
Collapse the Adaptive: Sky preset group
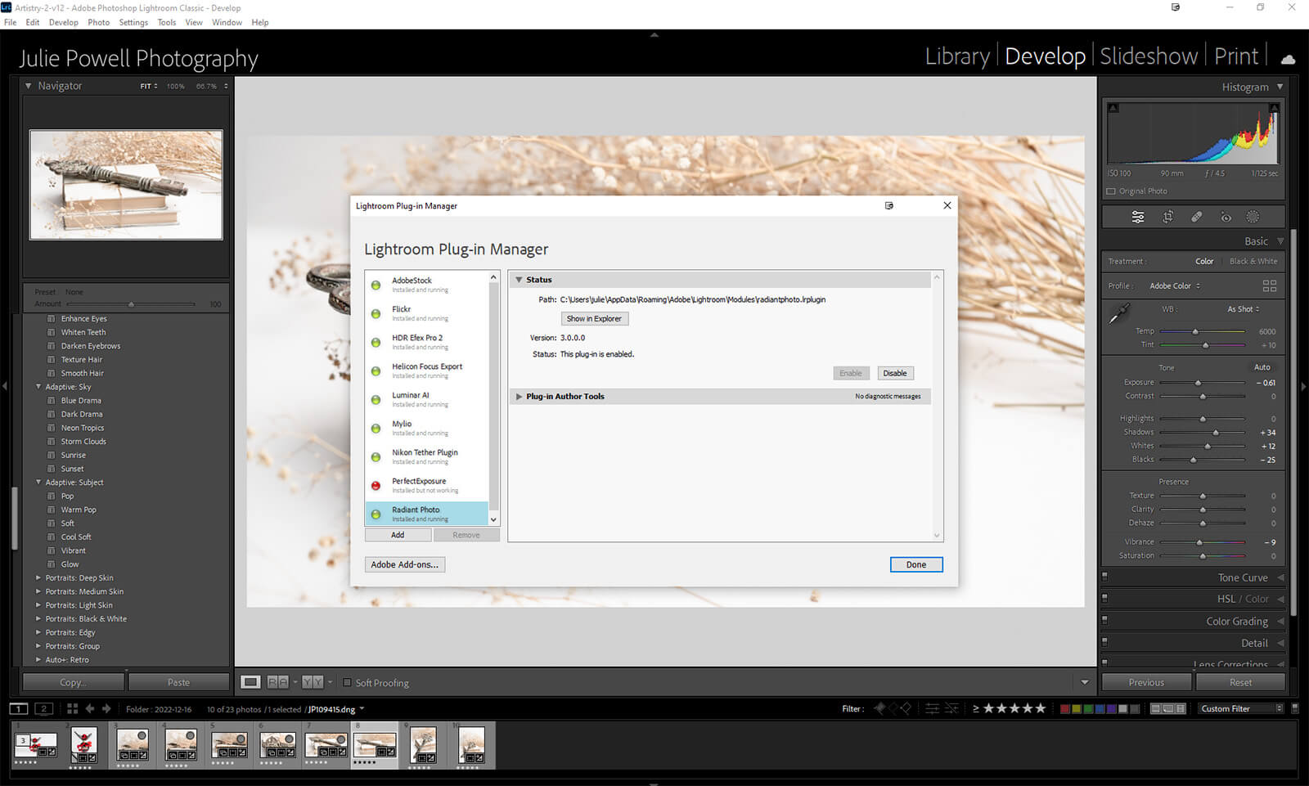click(38, 387)
